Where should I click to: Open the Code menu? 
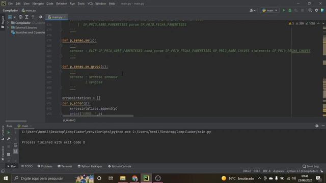pos(50,4)
